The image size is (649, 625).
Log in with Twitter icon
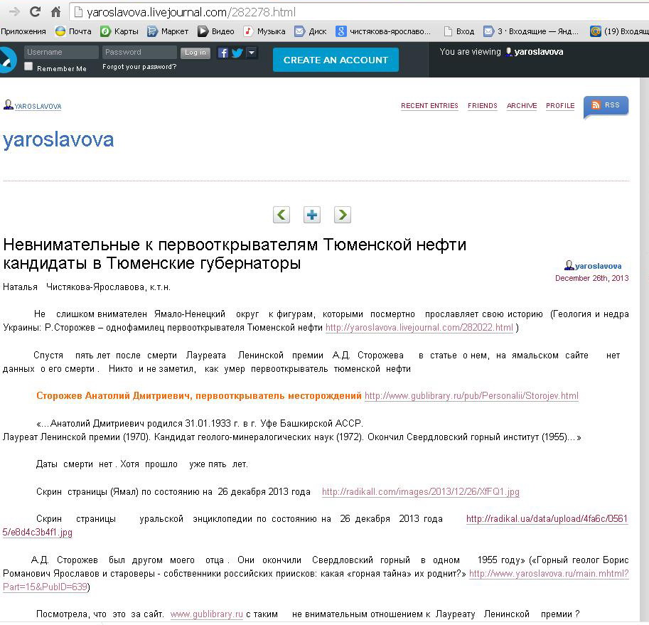(237, 53)
